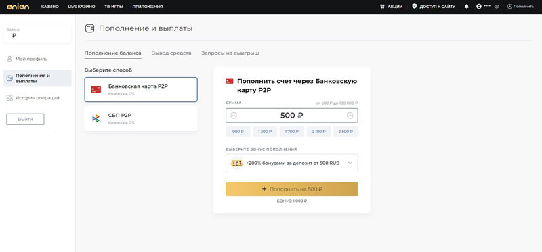The image size is (542, 252).
Task: Select СБП P2P payment method
Action: pos(141,118)
